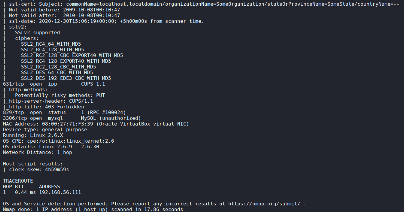
Task: Click the SSL2_RC4_64_WITH_MD5 cipher line
Action: click(51, 44)
